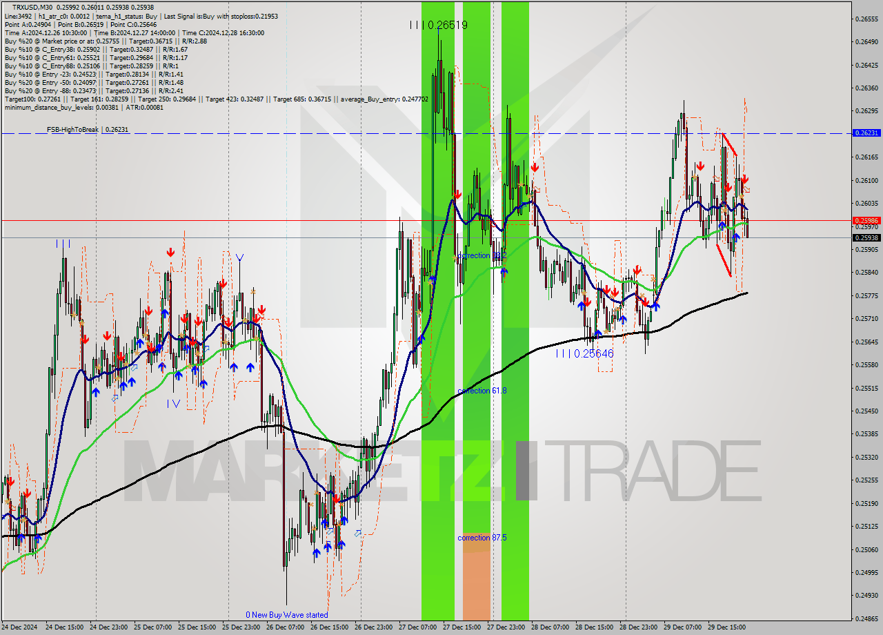Select the 'correction 38.2' label
Image resolution: width=883 pixels, height=635 pixels.
pos(482,255)
